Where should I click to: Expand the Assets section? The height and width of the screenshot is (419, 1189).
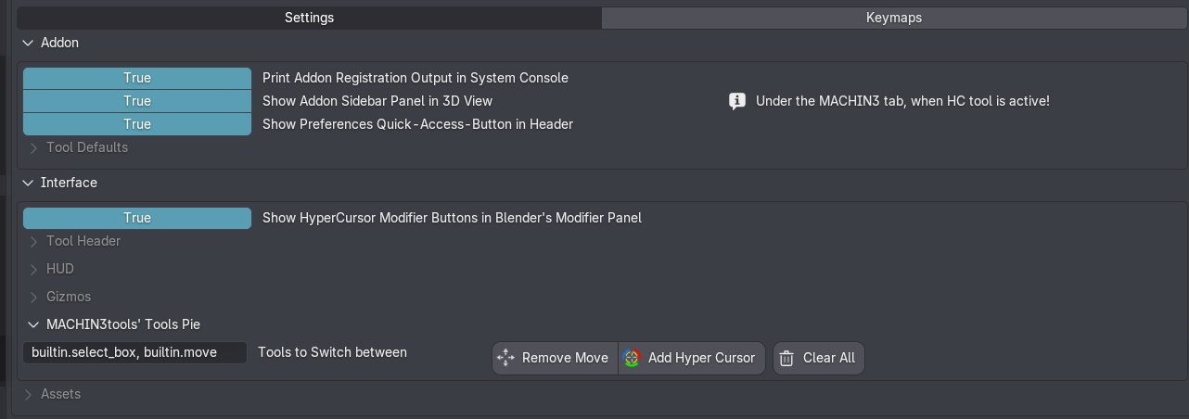(28, 394)
